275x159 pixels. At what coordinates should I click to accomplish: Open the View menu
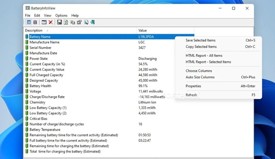click(47, 15)
